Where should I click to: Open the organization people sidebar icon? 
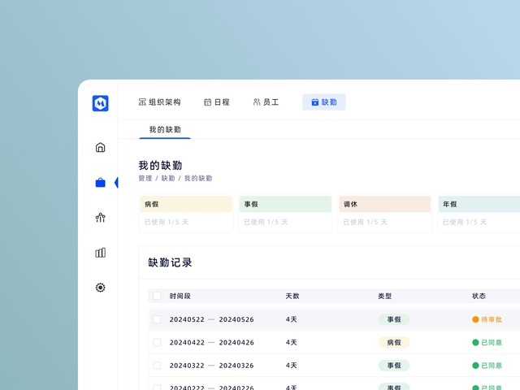point(100,218)
